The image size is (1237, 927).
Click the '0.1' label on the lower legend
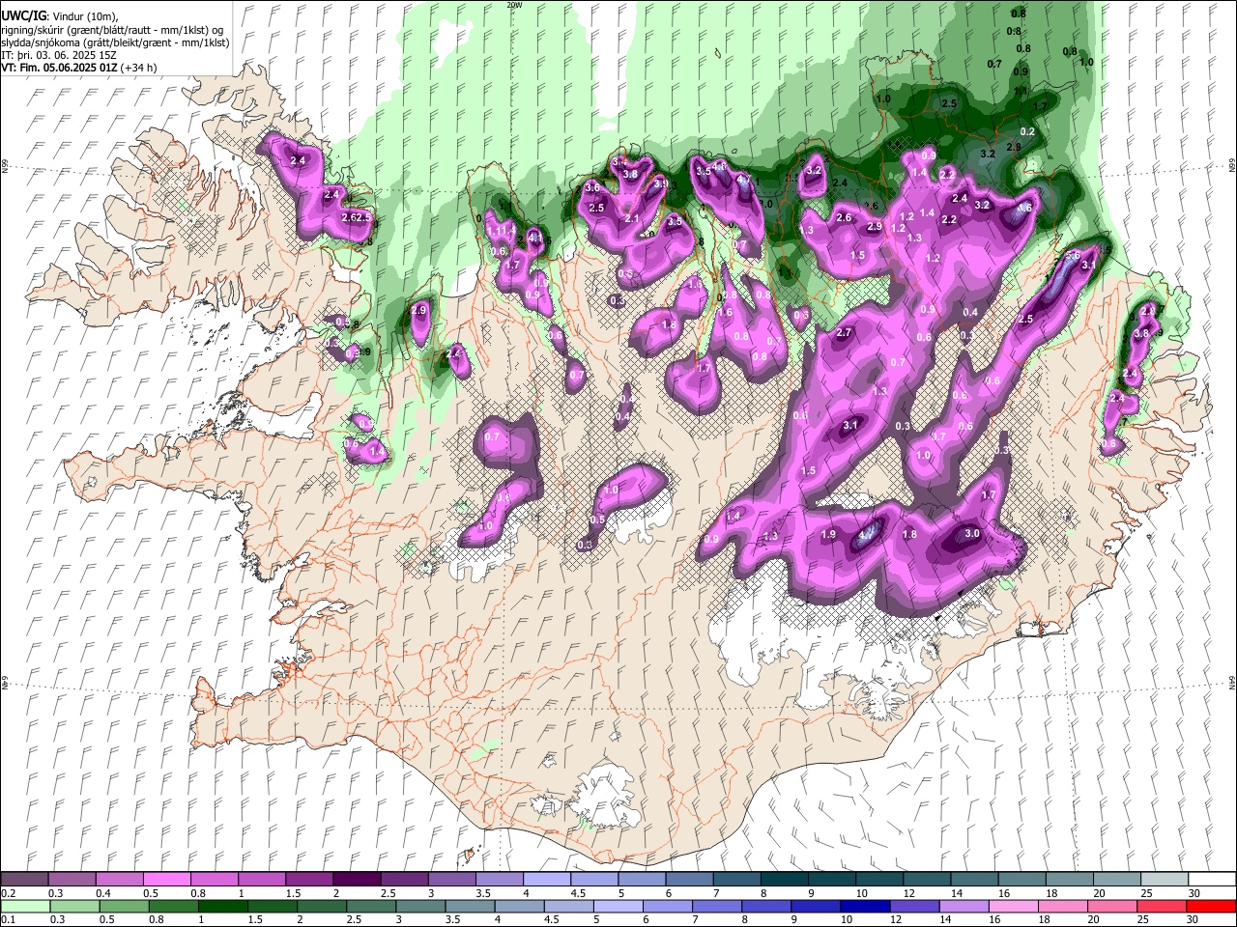tap(8, 919)
